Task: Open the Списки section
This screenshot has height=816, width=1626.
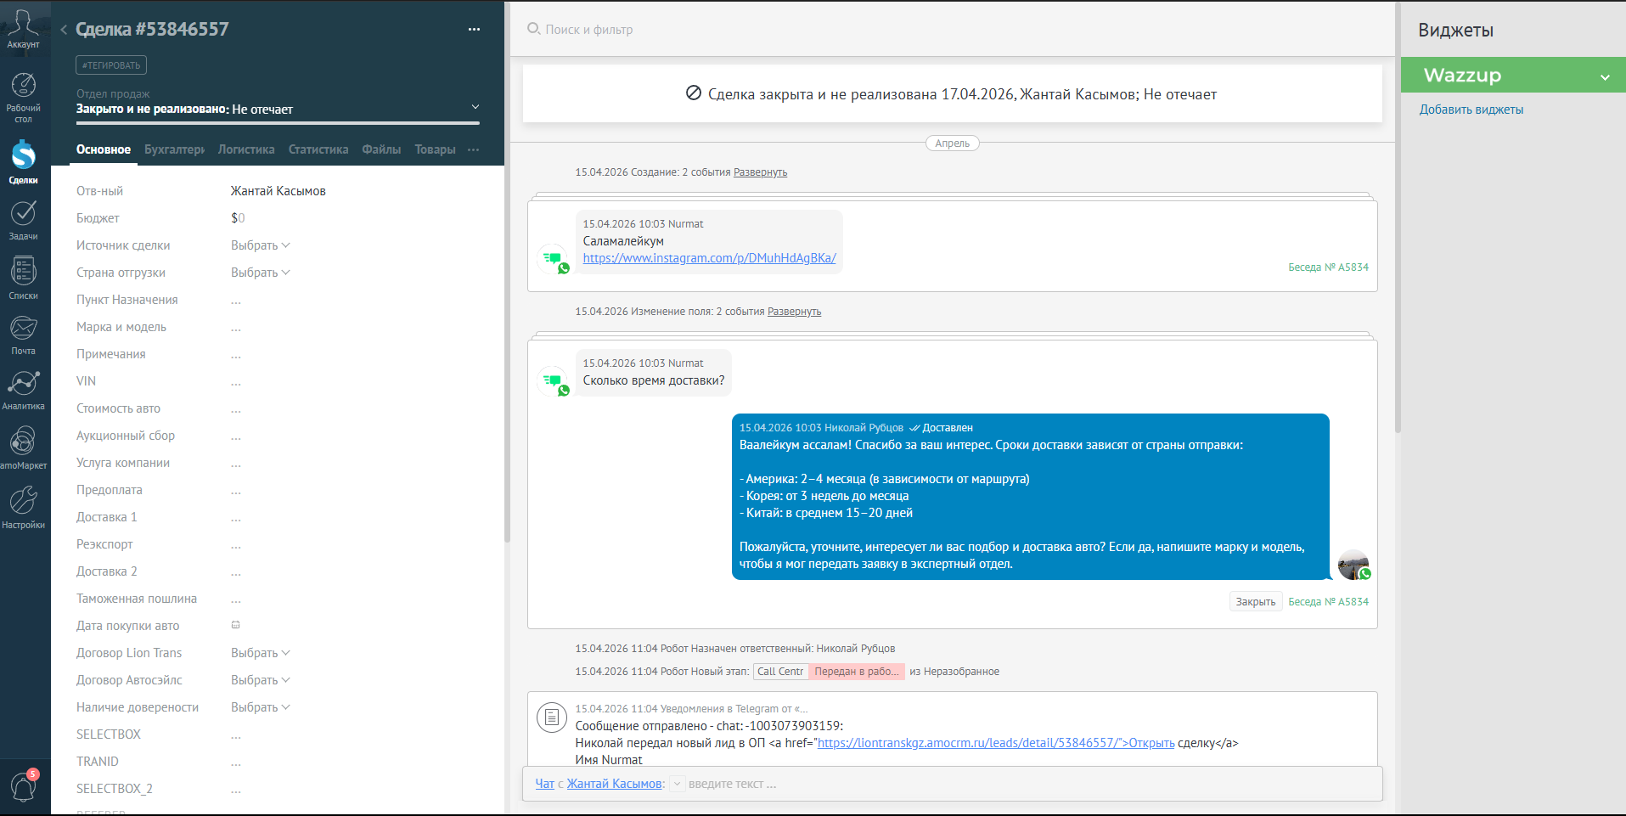Action: 23,278
